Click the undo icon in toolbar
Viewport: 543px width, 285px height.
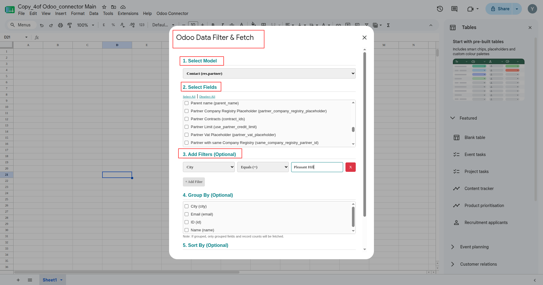(42, 25)
